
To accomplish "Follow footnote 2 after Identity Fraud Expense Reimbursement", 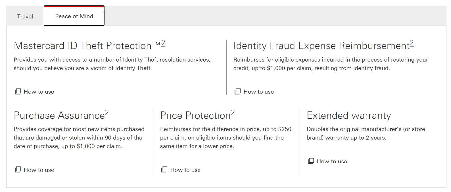I will pyautogui.click(x=412, y=43).
